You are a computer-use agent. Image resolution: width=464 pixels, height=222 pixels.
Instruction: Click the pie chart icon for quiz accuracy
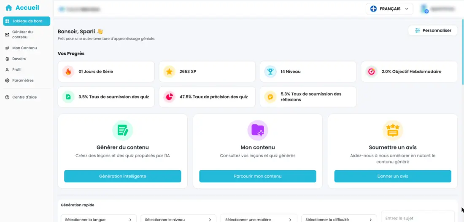[170, 97]
